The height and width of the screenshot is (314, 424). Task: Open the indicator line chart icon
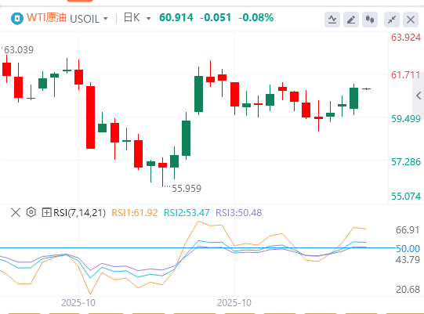332,20
